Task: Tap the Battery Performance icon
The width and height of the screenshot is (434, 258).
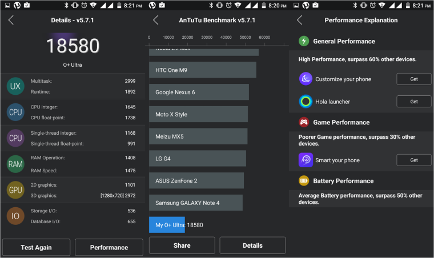Action: point(304,181)
